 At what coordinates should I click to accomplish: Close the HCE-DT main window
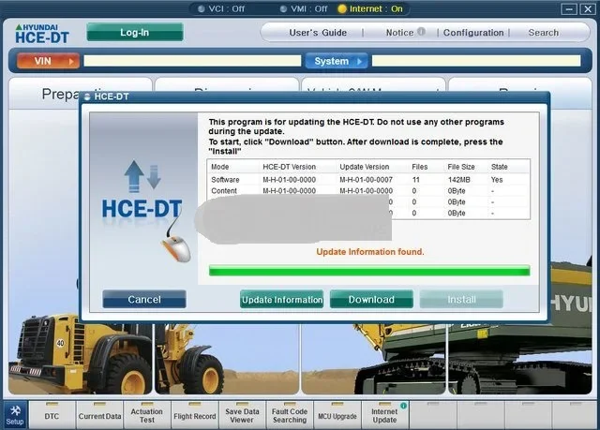click(588, 8)
